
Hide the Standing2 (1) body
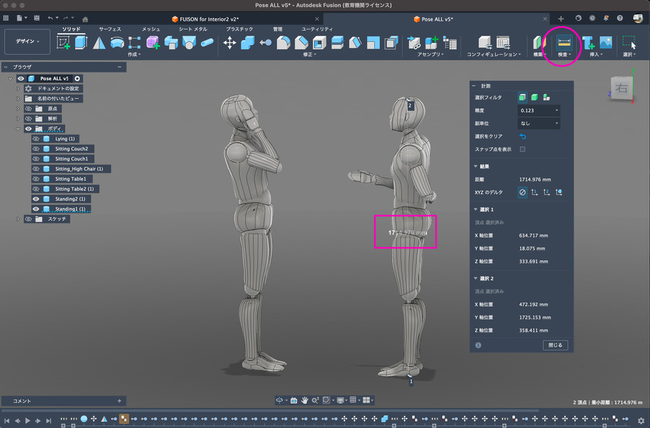[x=36, y=199]
